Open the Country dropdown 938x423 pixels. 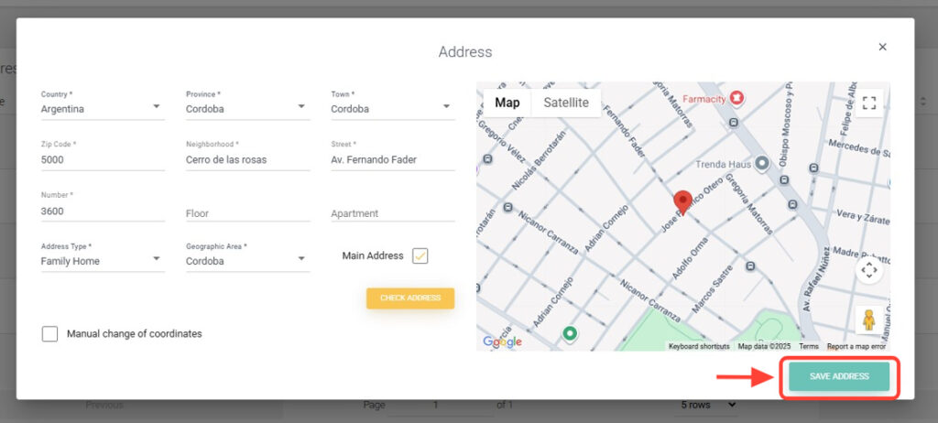pyautogui.click(x=103, y=109)
